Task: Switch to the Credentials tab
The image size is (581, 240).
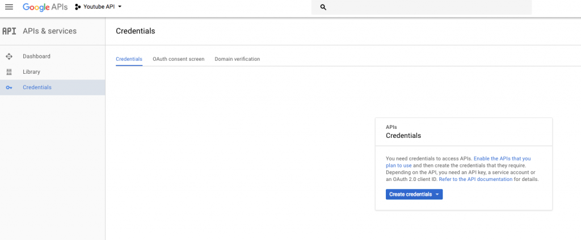Action: click(129, 59)
